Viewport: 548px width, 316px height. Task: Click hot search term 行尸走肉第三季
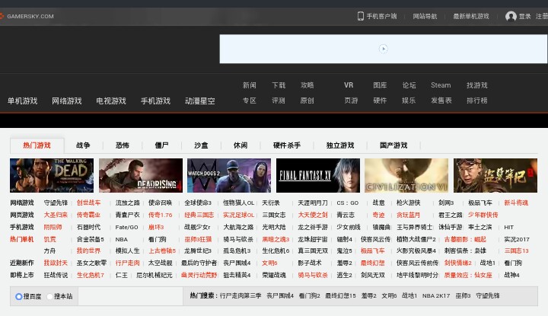coord(241,295)
